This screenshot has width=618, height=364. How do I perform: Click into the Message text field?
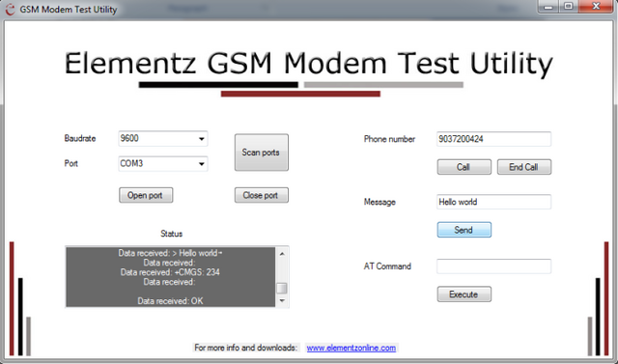(x=493, y=202)
